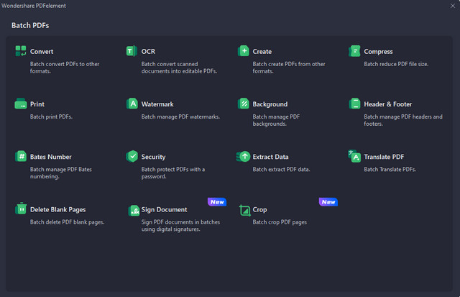The width and height of the screenshot is (460, 297).
Task: Click the New badge on Crop
Action: 328,202
